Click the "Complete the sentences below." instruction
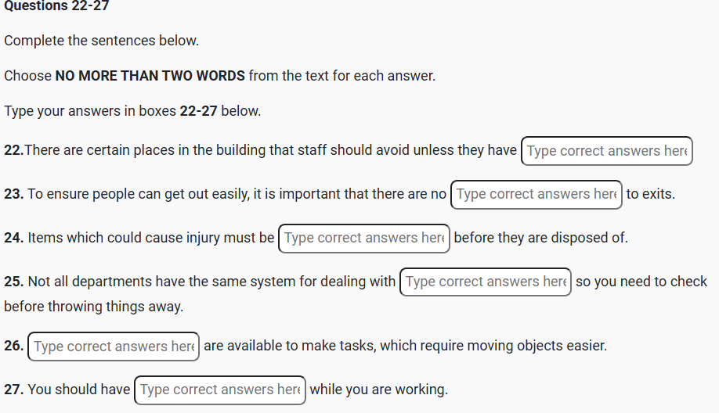The width and height of the screenshot is (719, 413). click(x=102, y=41)
